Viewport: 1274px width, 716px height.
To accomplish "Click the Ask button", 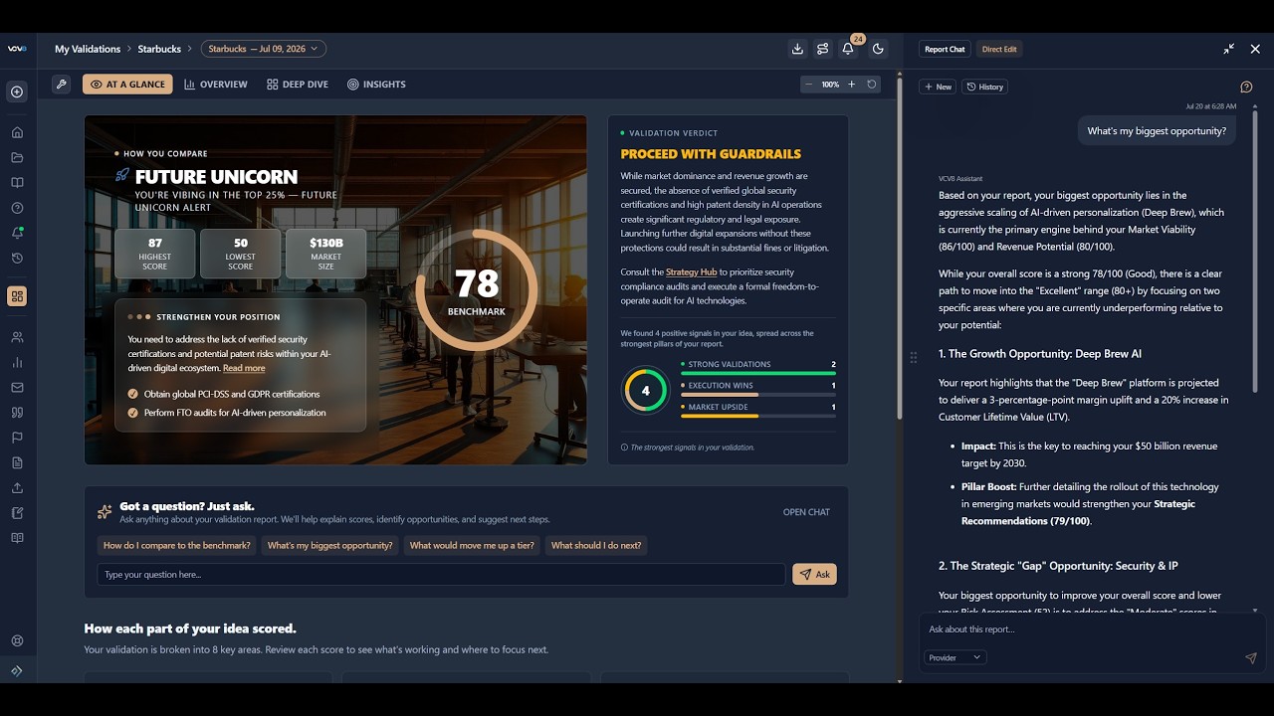I will point(814,574).
